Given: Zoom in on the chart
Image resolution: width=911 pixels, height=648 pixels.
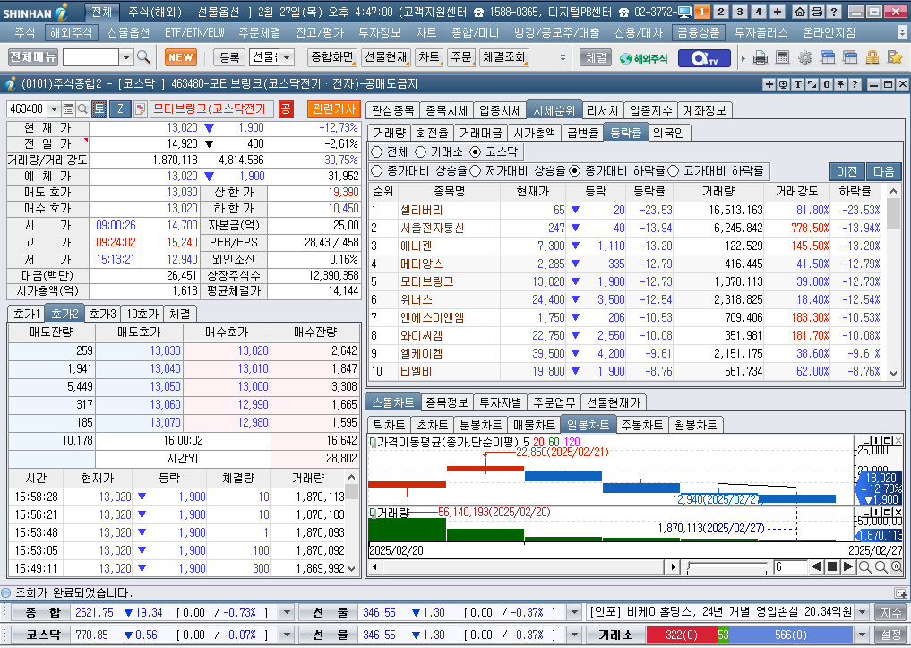Looking at the screenshot, I should click(865, 566).
